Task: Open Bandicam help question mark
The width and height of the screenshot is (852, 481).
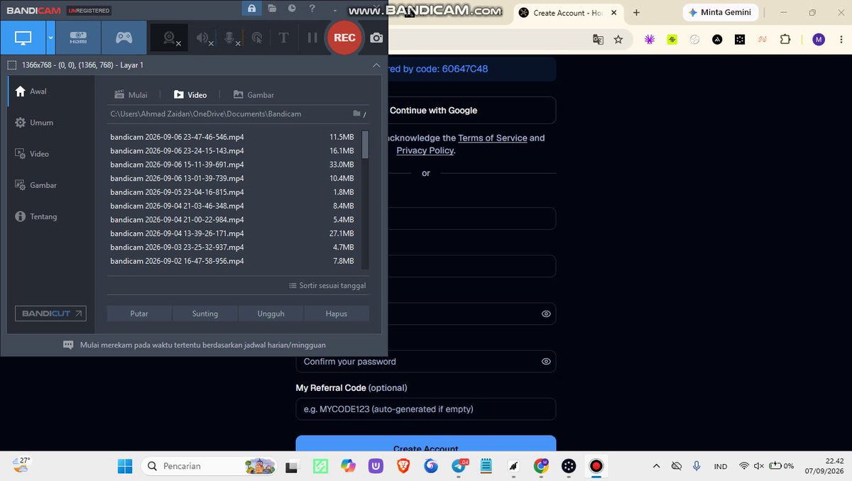Action: (312, 9)
